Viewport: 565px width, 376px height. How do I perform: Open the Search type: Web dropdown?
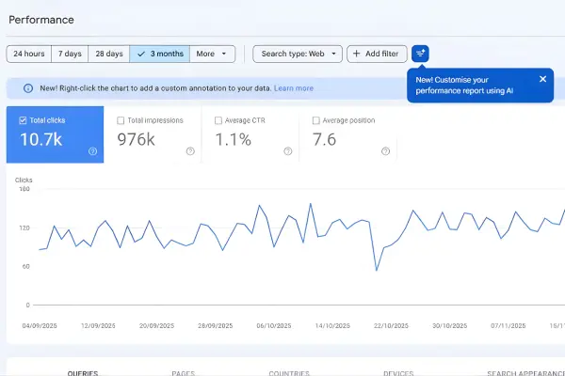[297, 54]
